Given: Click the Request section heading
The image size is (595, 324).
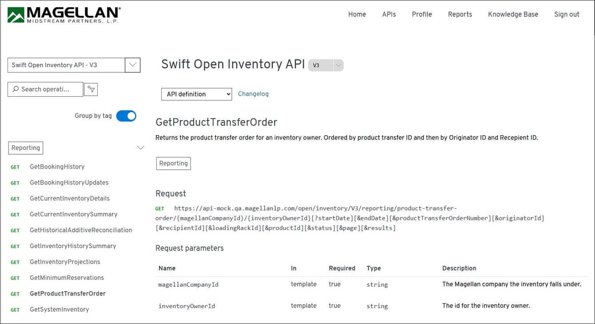Looking at the screenshot, I should click(171, 194).
